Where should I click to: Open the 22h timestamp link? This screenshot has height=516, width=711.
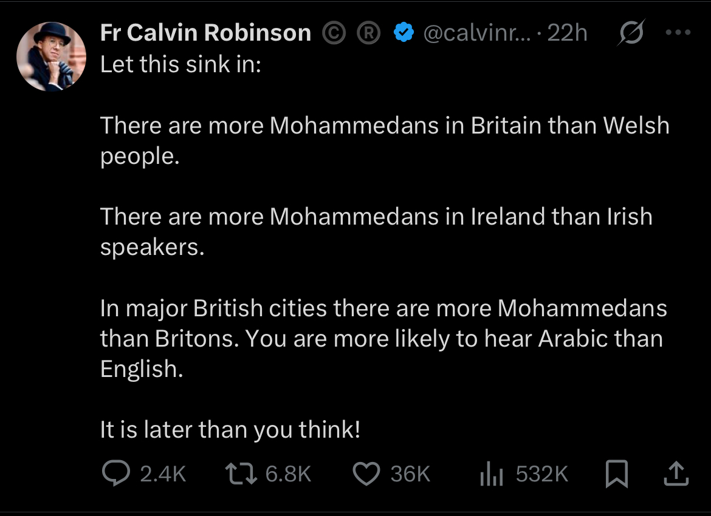(x=568, y=33)
